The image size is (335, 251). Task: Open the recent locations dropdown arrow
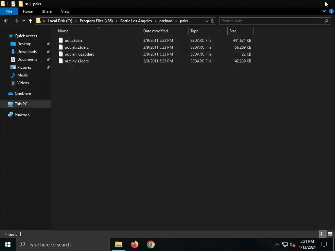(24, 21)
